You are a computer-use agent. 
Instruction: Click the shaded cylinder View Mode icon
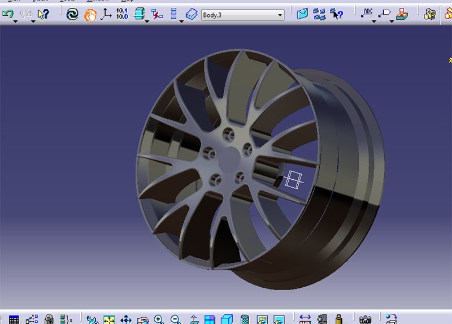pyautogui.click(x=245, y=319)
